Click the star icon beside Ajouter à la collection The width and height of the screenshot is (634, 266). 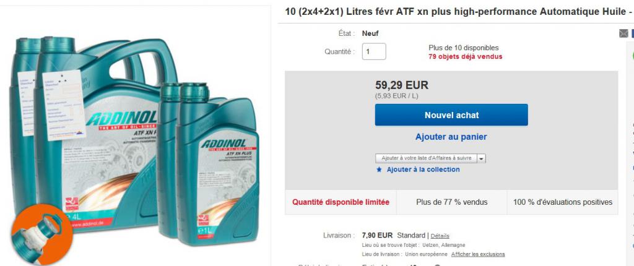coord(379,169)
